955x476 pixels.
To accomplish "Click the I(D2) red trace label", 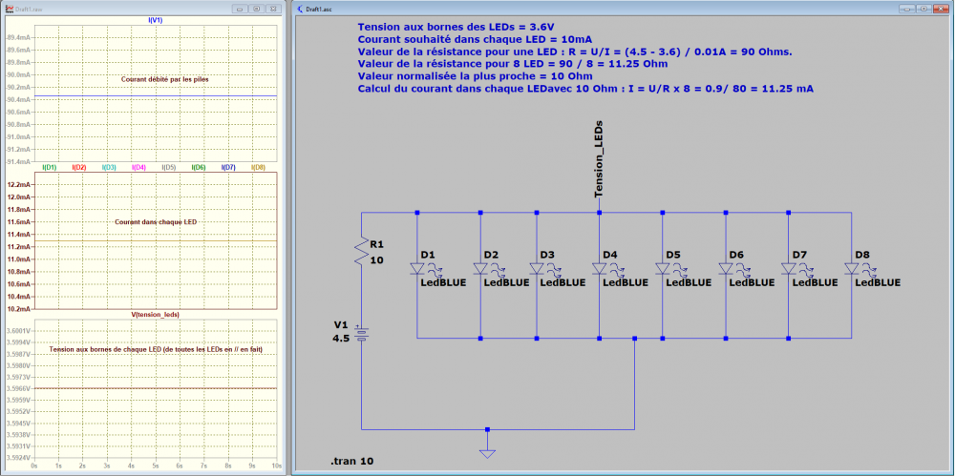I will (x=79, y=167).
